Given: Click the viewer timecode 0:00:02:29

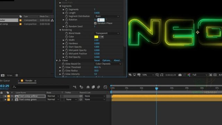Looking at the screenshot, I should click(x=171, y=75).
